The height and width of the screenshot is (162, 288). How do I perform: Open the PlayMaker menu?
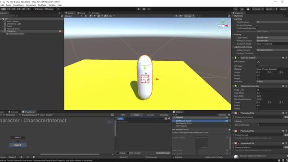point(42,5)
